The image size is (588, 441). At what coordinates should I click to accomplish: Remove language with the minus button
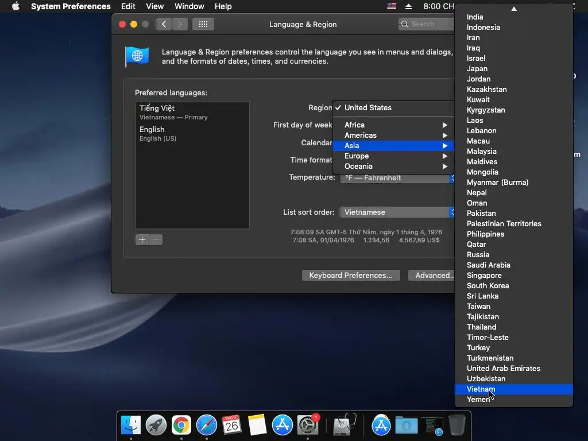coord(156,239)
